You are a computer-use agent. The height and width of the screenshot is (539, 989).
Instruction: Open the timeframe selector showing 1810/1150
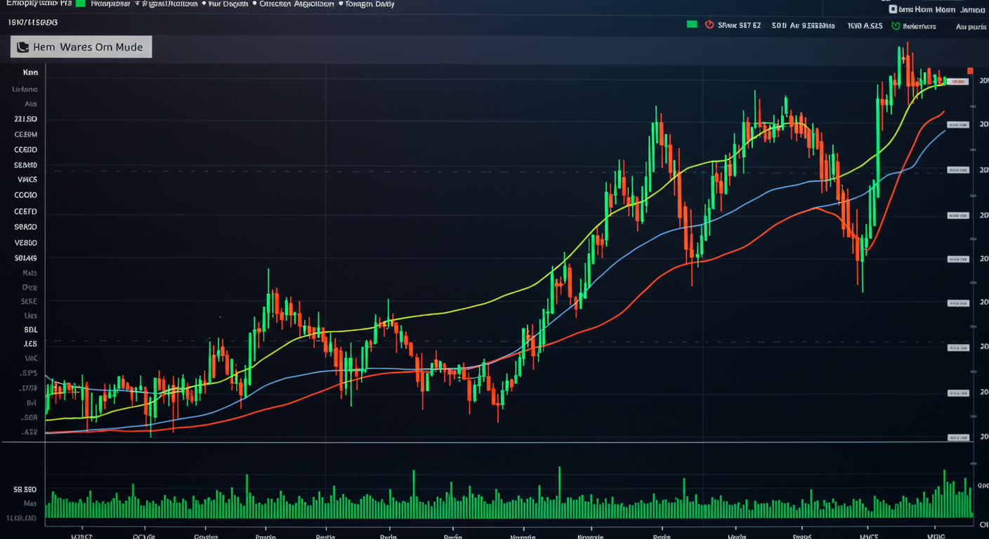pyautogui.click(x=32, y=22)
